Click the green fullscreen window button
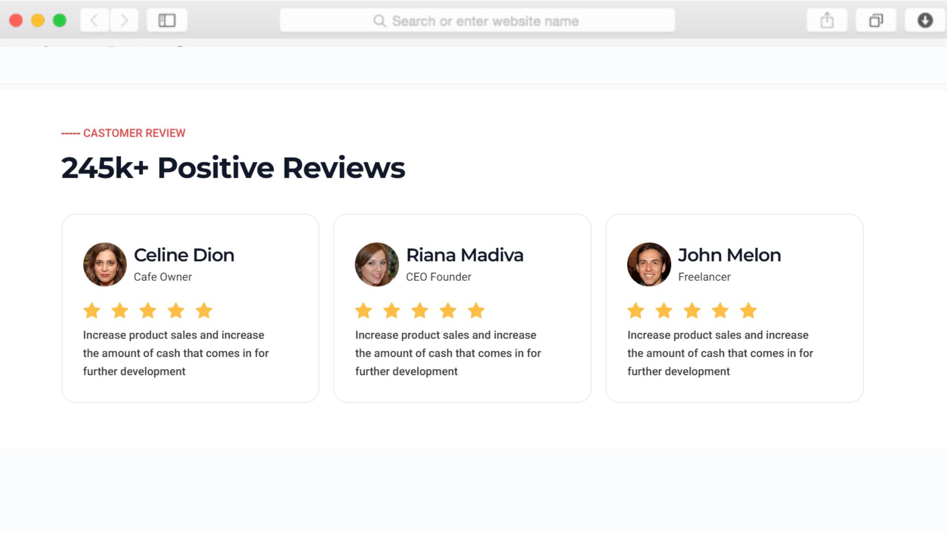 60,20
